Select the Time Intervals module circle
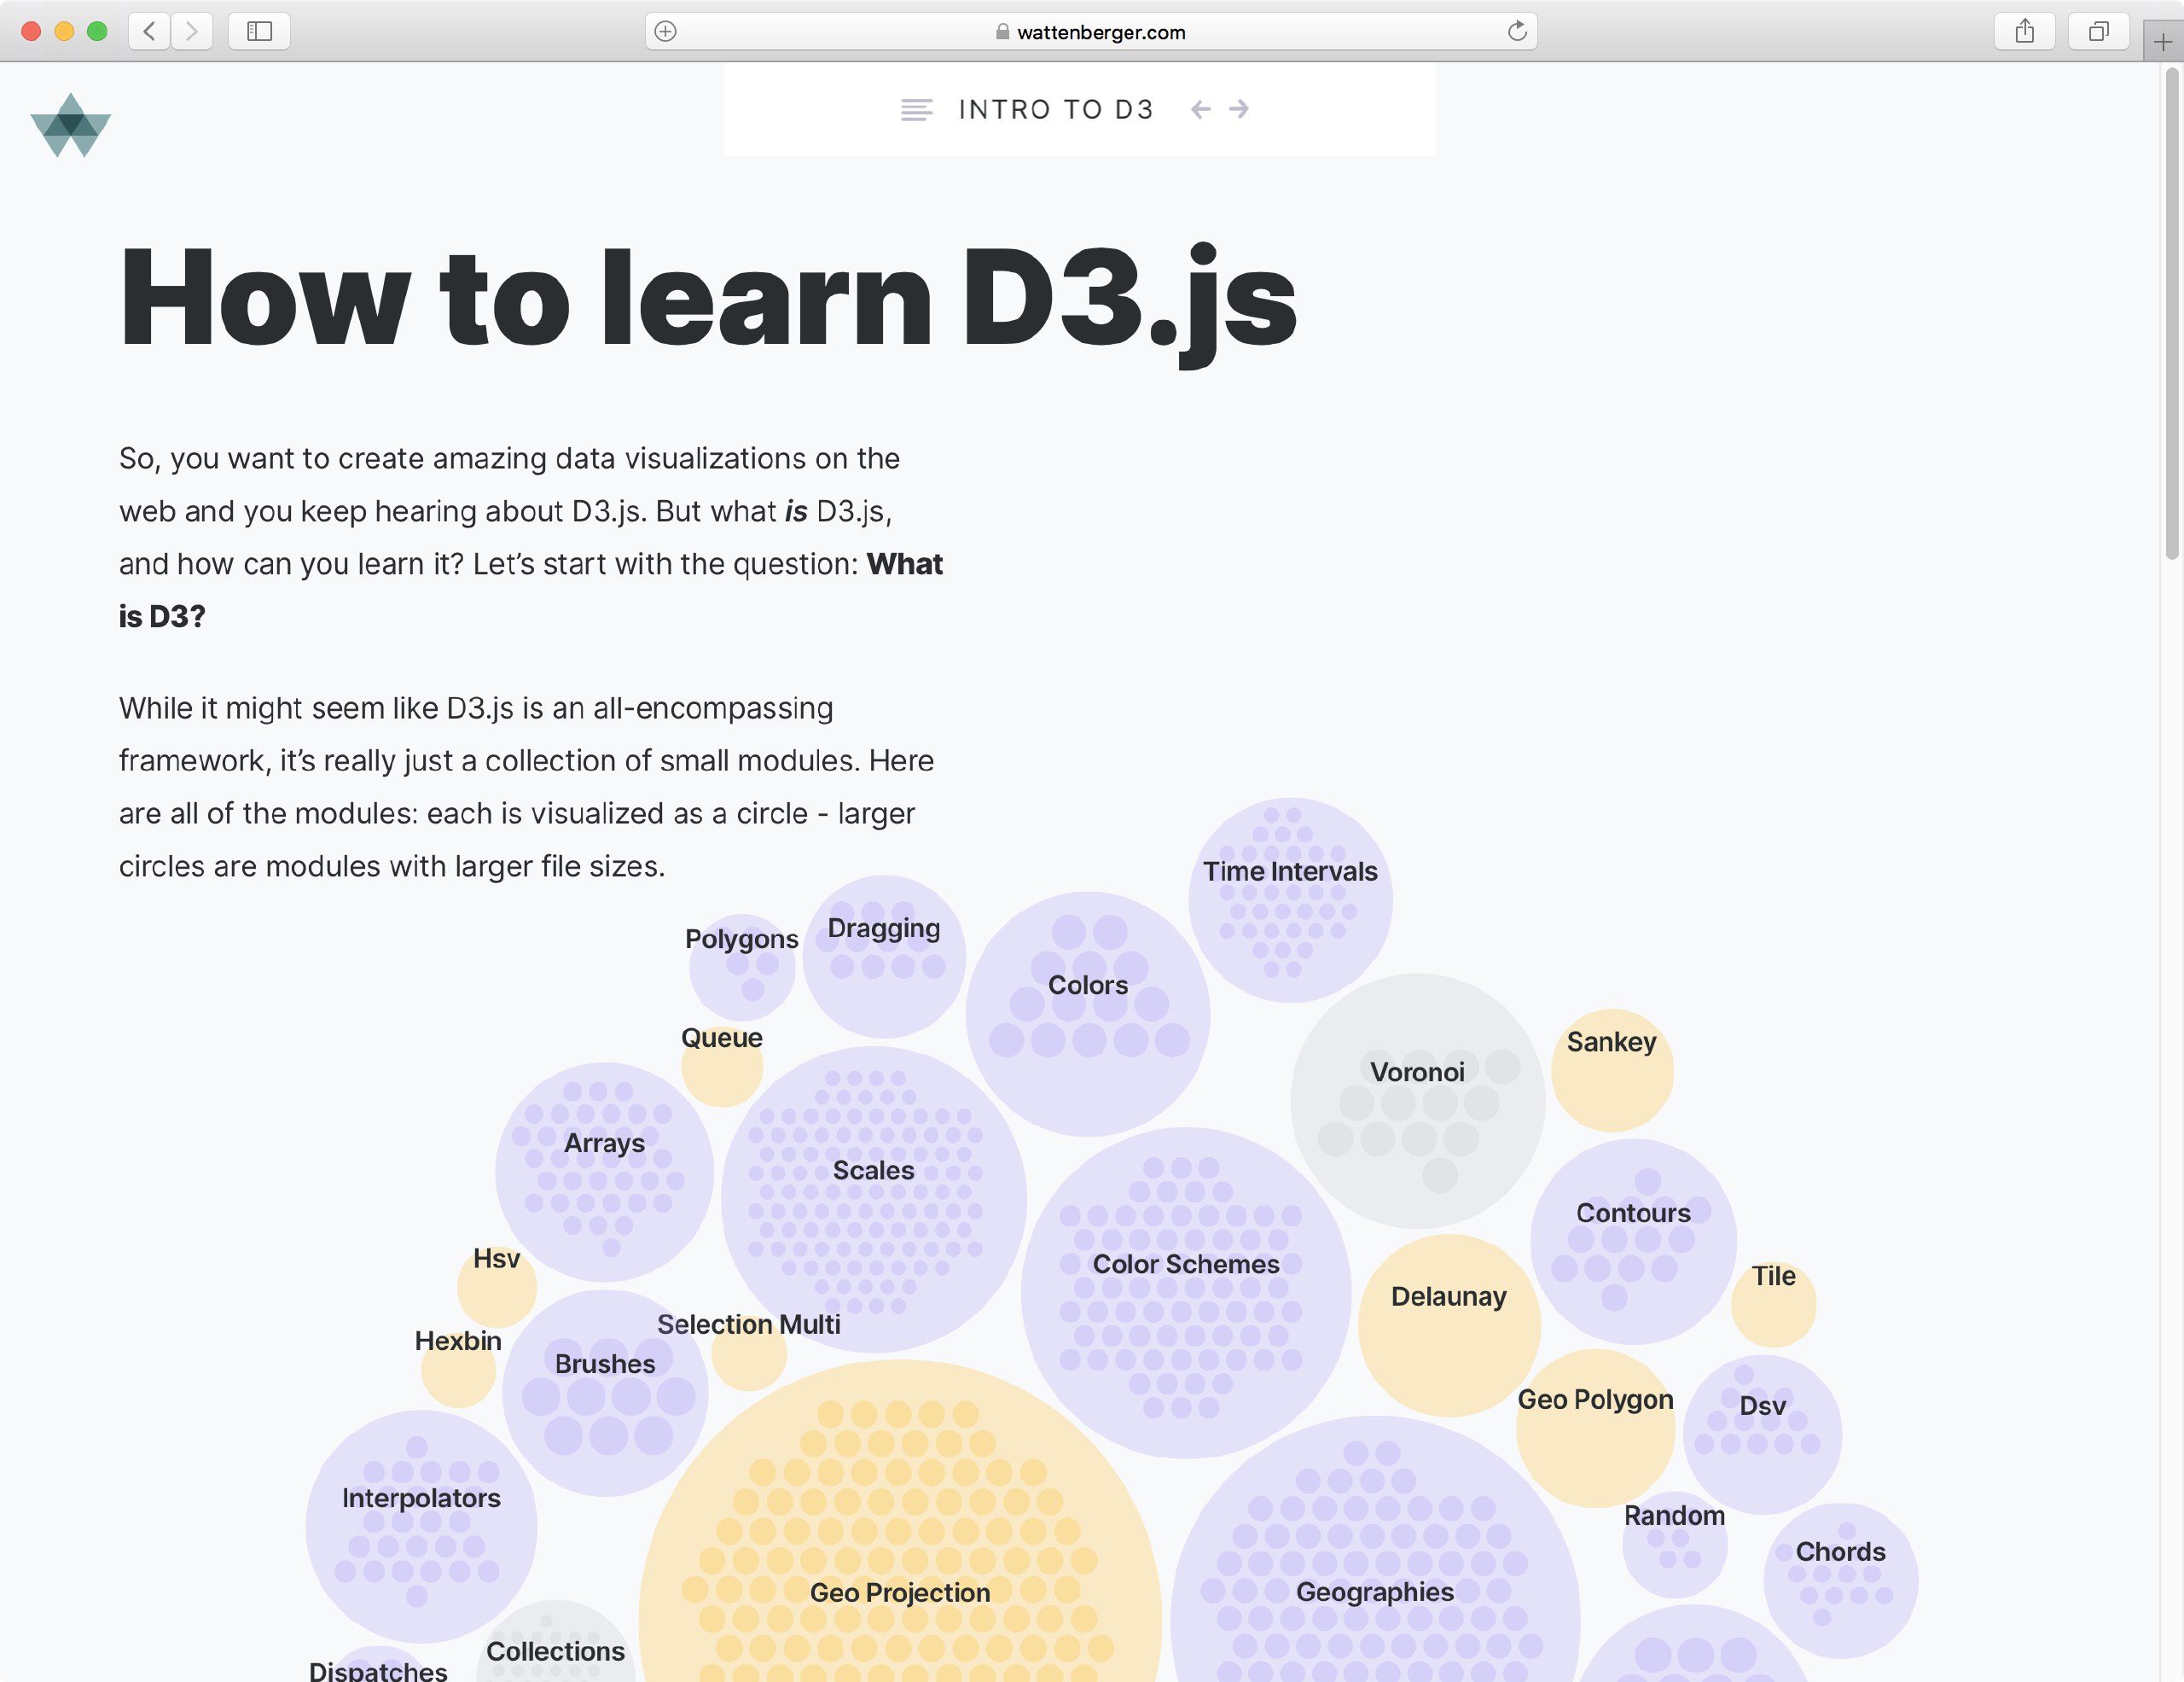2184x1682 pixels. pyautogui.click(x=1290, y=900)
